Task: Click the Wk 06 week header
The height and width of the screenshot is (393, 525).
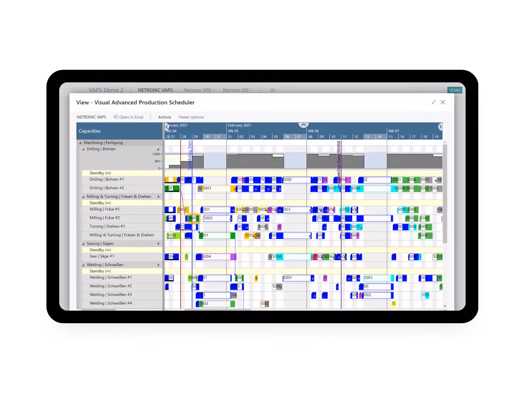Action: coord(314,131)
